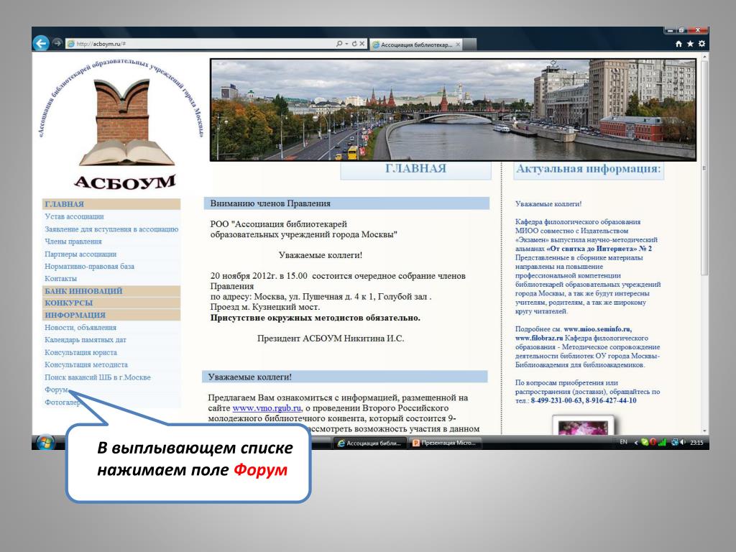Click the scrollbar up arrow
This screenshot has height=552, width=736.
[x=704, y=57]
